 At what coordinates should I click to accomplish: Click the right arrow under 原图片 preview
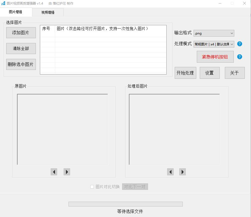[x=67, y=172]
